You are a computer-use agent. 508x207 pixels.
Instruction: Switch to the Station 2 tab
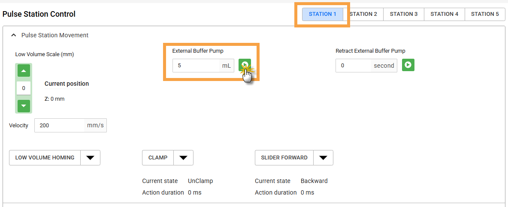(363, 14)
